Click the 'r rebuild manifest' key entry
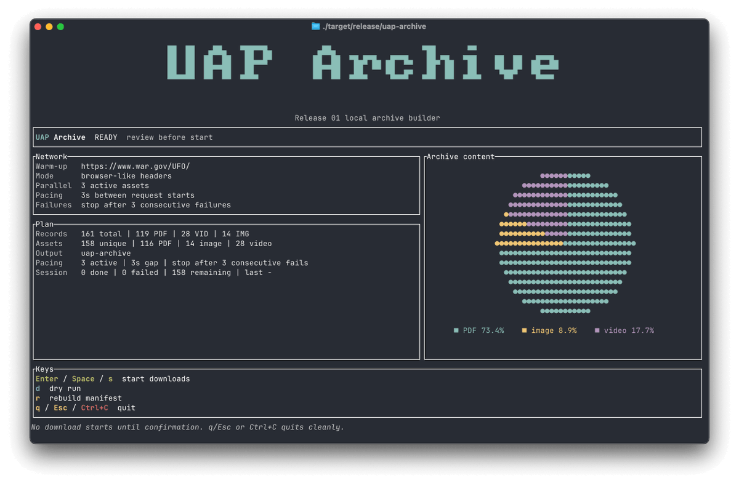 [79, 398]
